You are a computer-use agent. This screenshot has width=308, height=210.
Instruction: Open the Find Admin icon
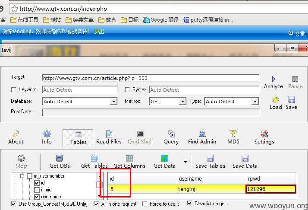click(x=202, y=134)
